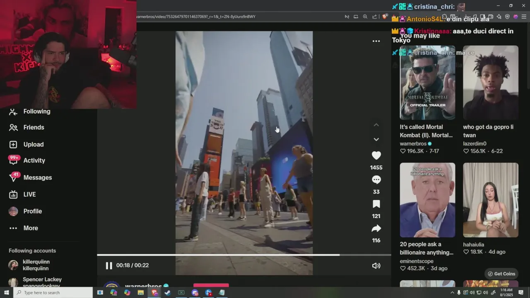Viewport: 530px width, 298px height.
Task: Click the browser address bar URL
Action: (x=196, y=17)
